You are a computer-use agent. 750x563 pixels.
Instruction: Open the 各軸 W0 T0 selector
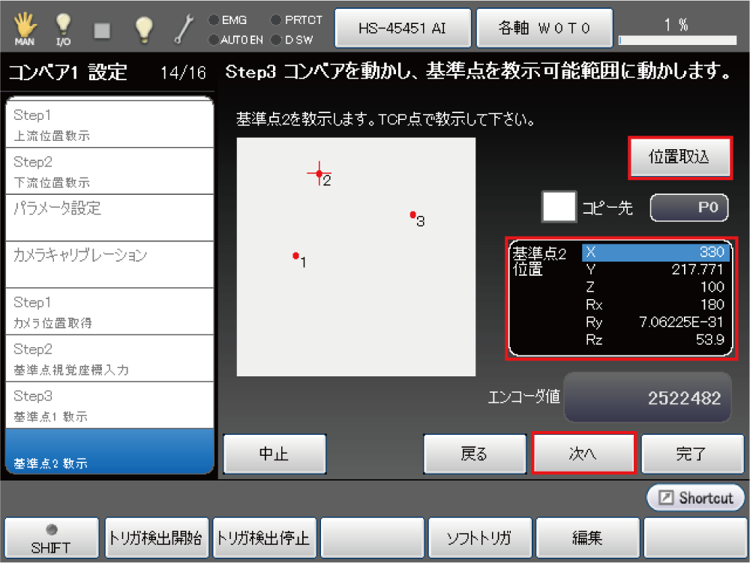544,28
